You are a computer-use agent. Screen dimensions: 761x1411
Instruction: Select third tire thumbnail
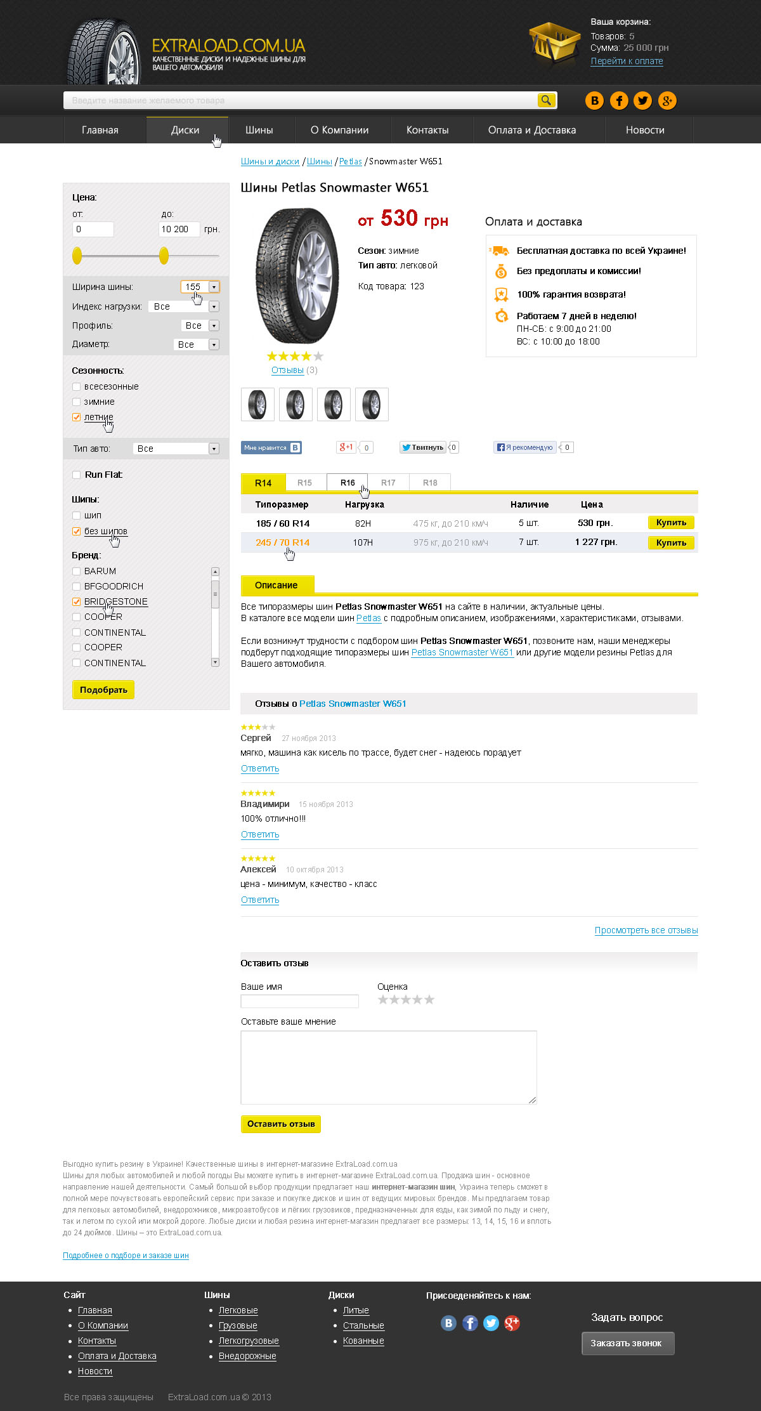(334, 404)
